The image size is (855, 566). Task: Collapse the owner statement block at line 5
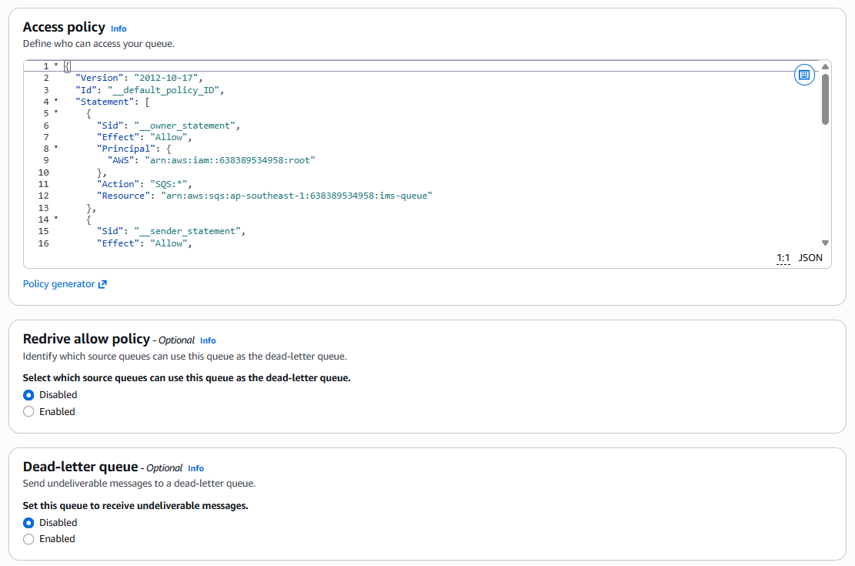[x=56, y=112]
